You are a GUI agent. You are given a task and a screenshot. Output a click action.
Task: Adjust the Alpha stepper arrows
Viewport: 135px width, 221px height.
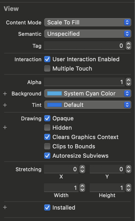[x=129, y=82]
